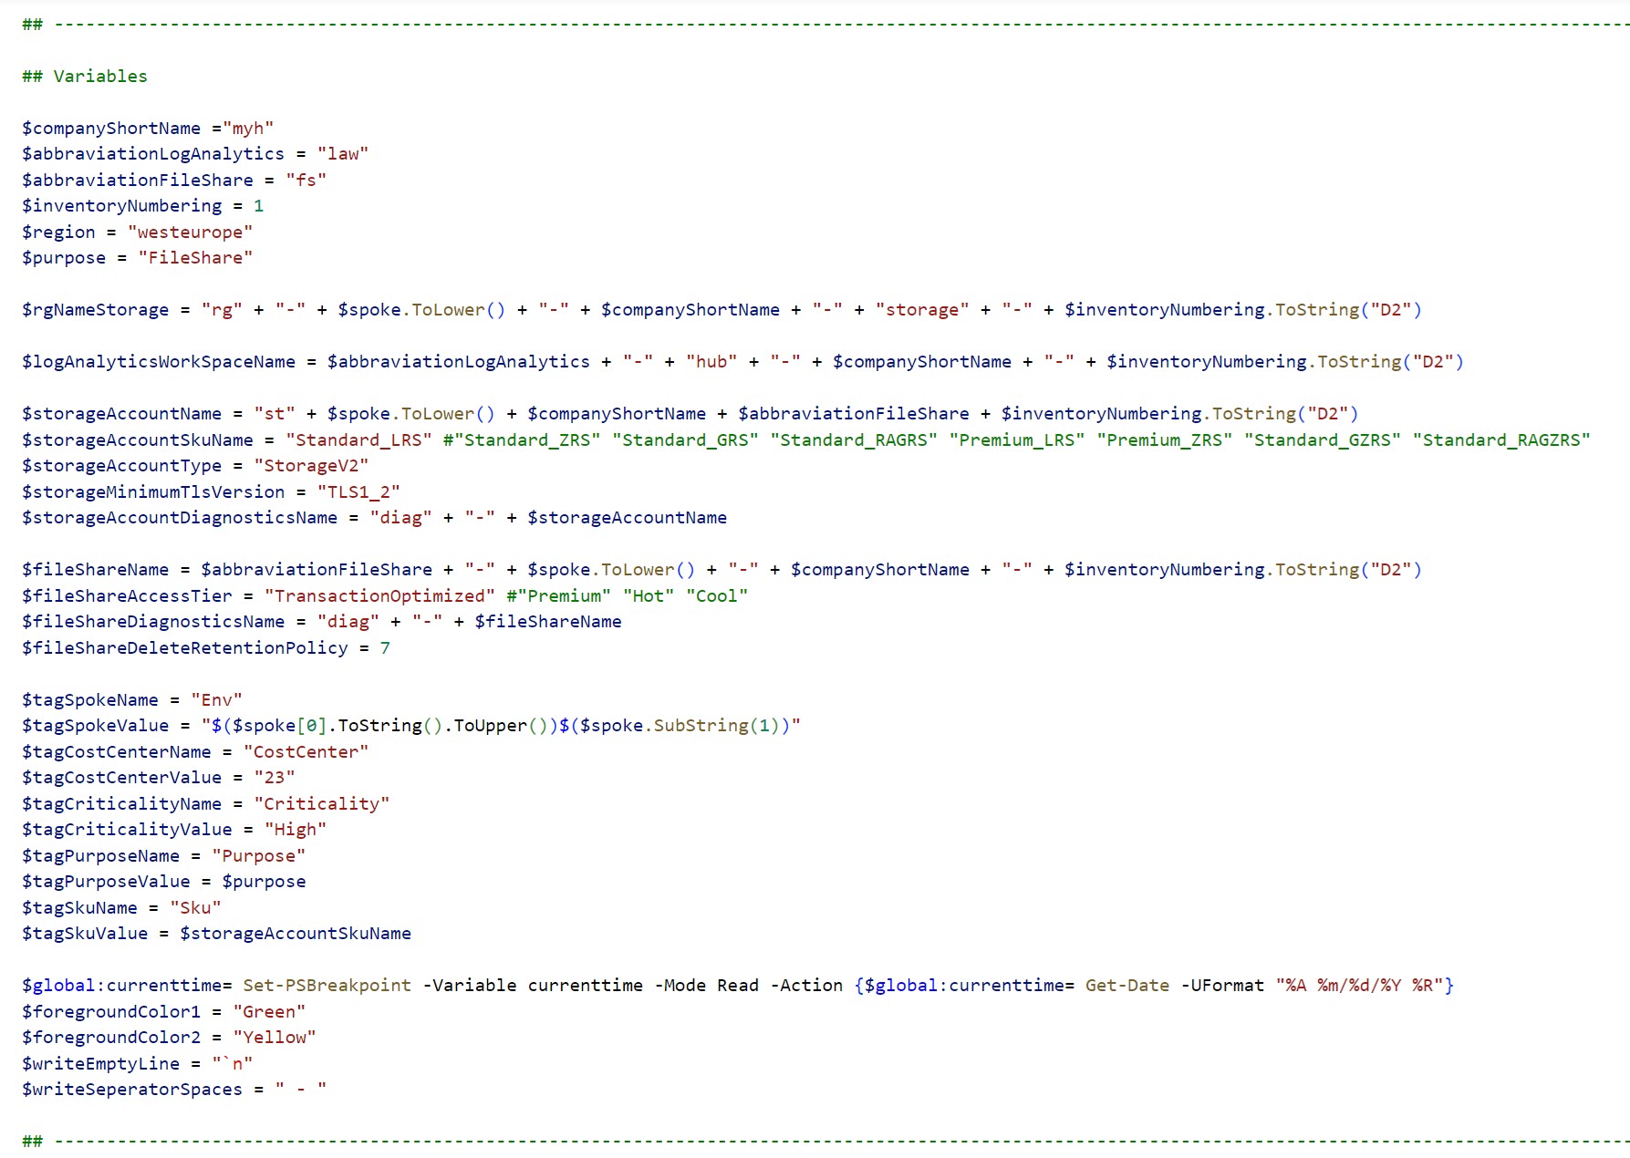
Task: Click the $writeEmptyLine variable name
Action: coord(101,1064)
